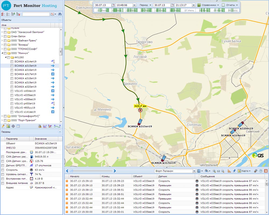The width and height of the screenshot is (269, 215).
Task: Click the map image icon below object tree
Action: 8,126
